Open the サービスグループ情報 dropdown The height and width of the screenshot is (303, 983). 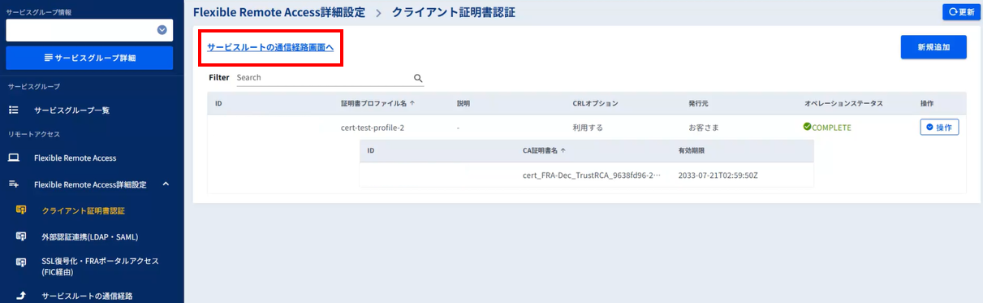(89, 30)
